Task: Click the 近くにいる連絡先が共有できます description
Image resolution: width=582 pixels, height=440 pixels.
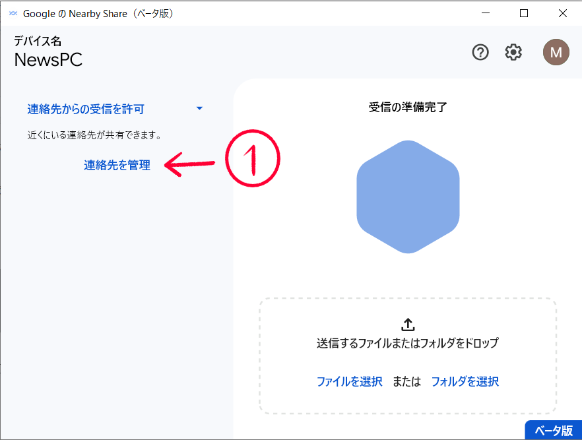Action: pyautogui.click(x=94, y=135)
